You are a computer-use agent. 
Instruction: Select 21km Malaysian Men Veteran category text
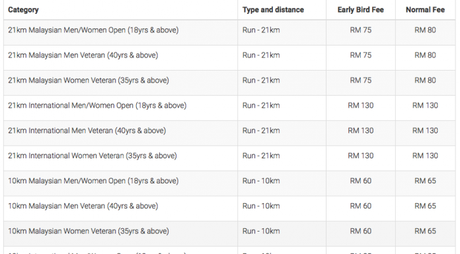(x=83, y=55)
